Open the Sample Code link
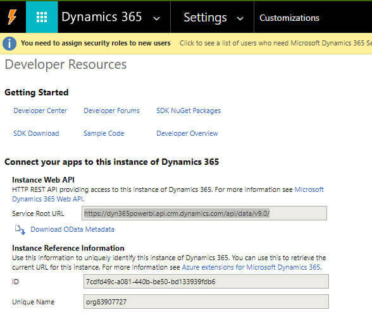 [x=104, y=133]
